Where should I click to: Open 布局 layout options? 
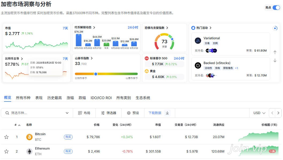[84, 113]
